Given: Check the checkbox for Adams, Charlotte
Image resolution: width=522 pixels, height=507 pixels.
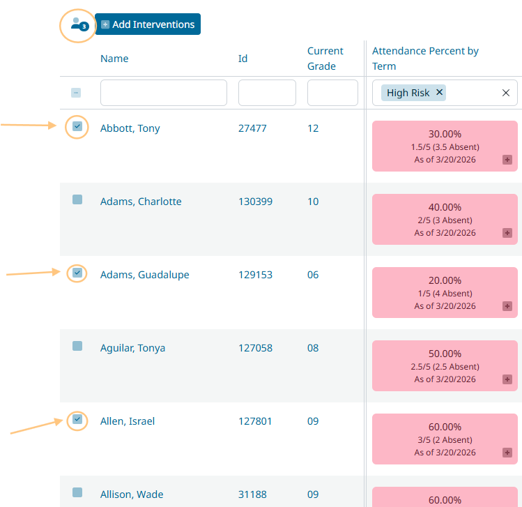Looking at the screenshot, I should [77, 200].
